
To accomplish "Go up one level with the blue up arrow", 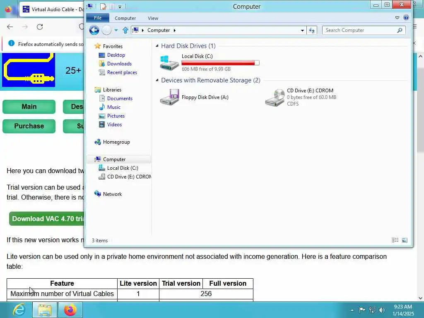I will [125, 30].
